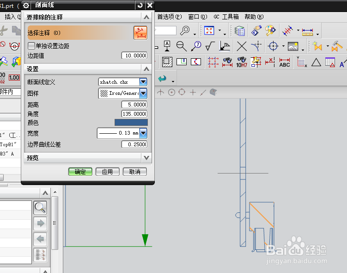
Task: Click the magnifier search icon in toolbar
Action: click(x=185, y=31)
